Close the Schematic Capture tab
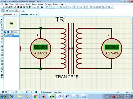Viewport: 133px width, 99px height. (37, 15)
